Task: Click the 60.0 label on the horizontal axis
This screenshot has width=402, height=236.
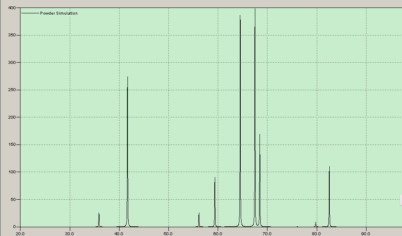Action: 218,233
